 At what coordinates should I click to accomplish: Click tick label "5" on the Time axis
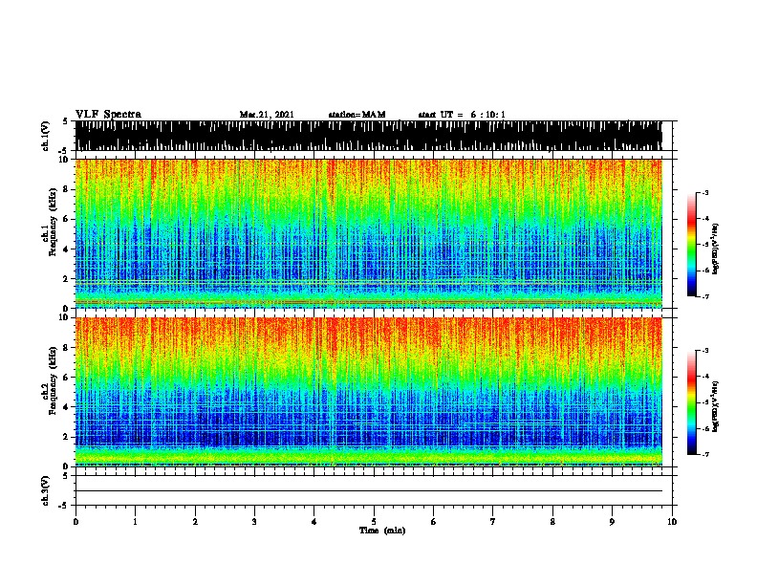[x=374, y=521]
